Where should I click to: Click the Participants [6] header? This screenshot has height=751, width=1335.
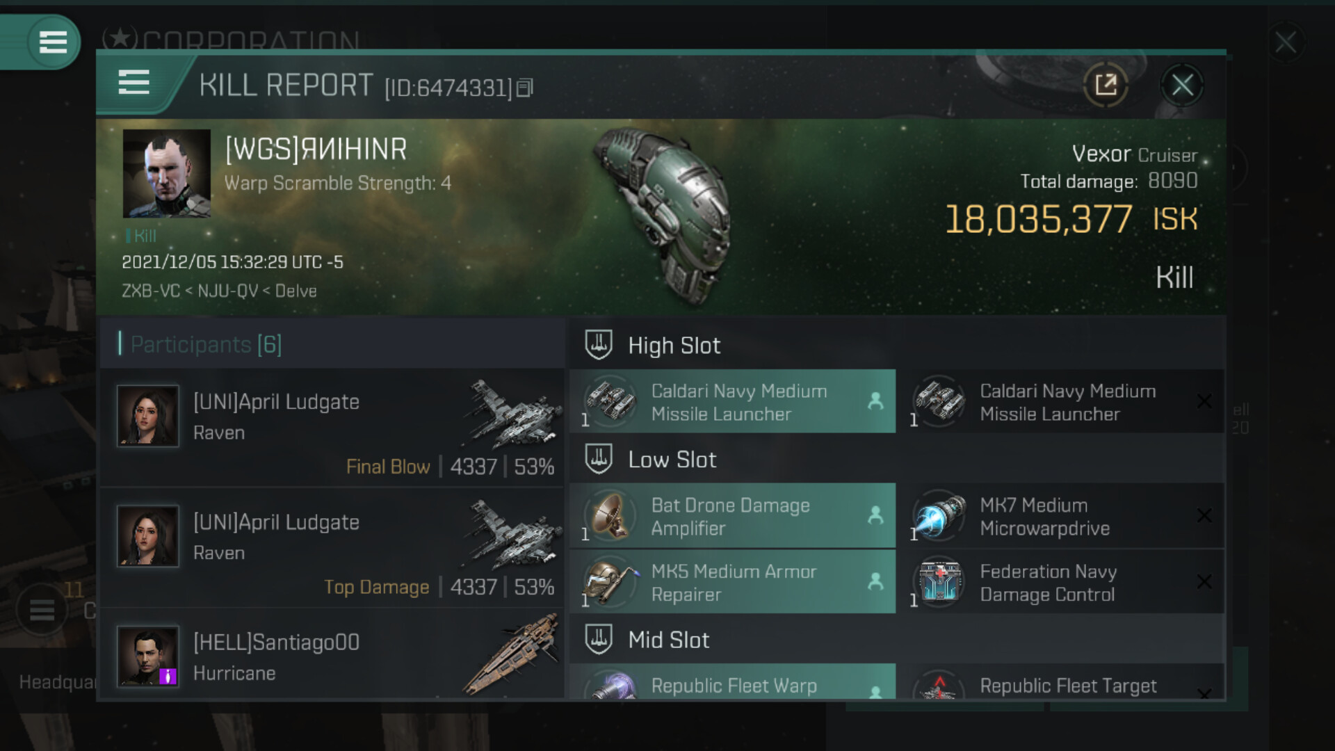[206, 344]
